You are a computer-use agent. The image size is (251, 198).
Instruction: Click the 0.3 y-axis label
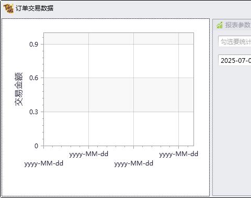pos(33,112)
